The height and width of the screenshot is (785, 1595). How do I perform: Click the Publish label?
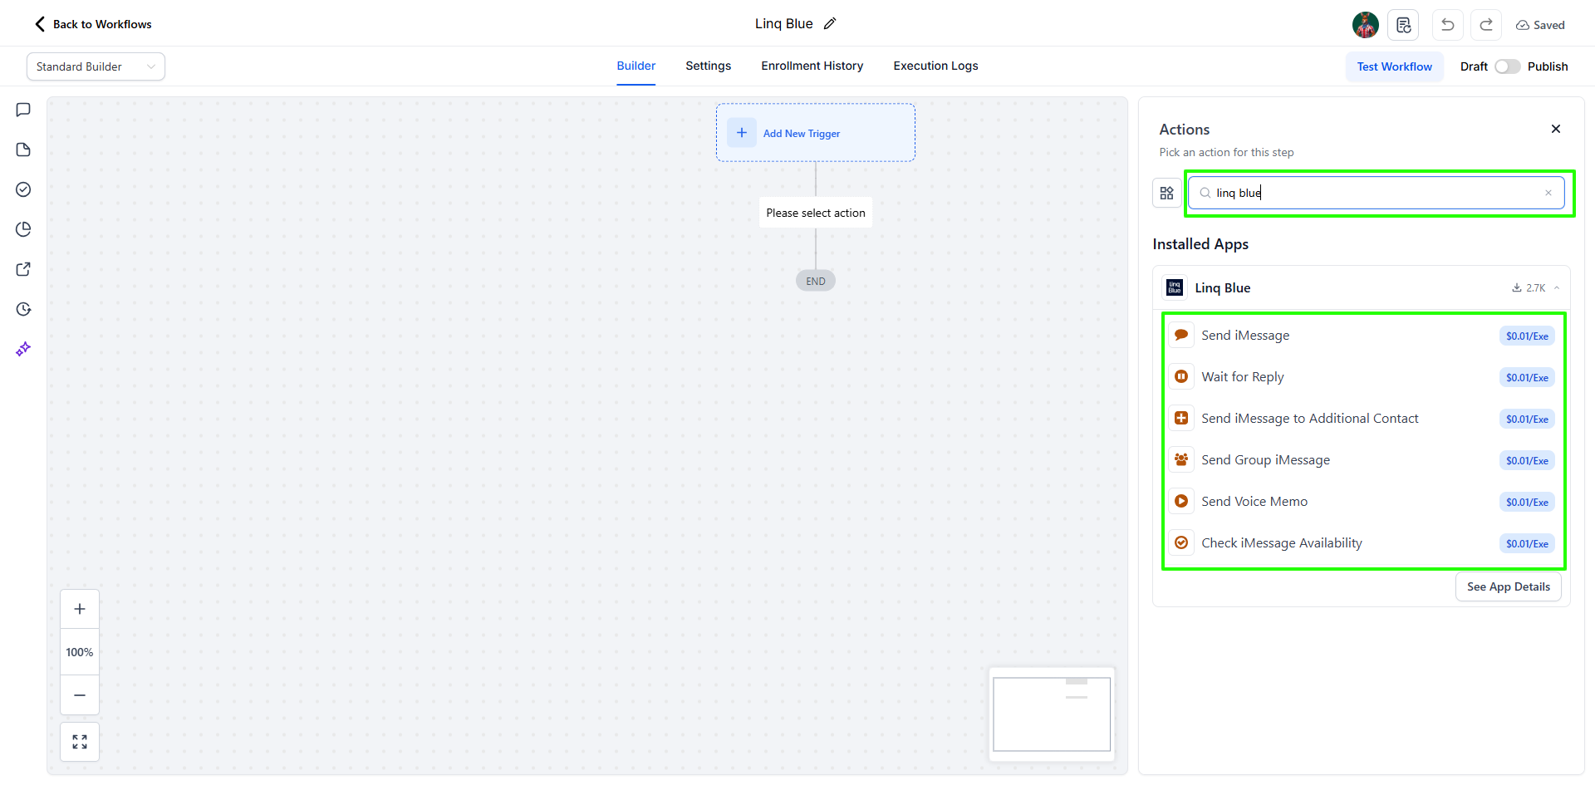pyautogui.click(x=1548, y=66)
